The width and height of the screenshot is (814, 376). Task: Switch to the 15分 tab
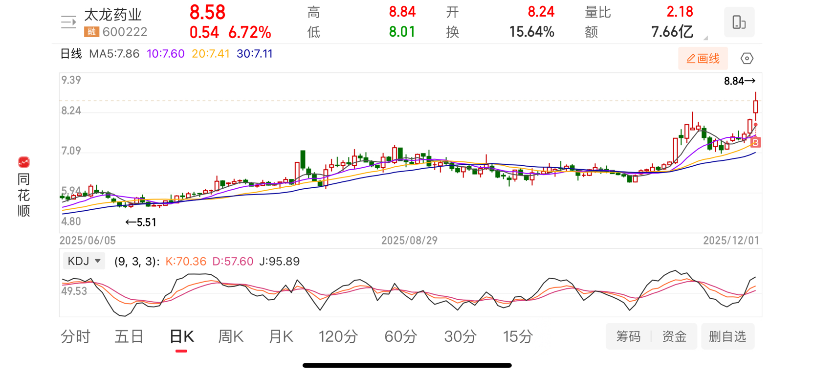(x=518, y=336)
